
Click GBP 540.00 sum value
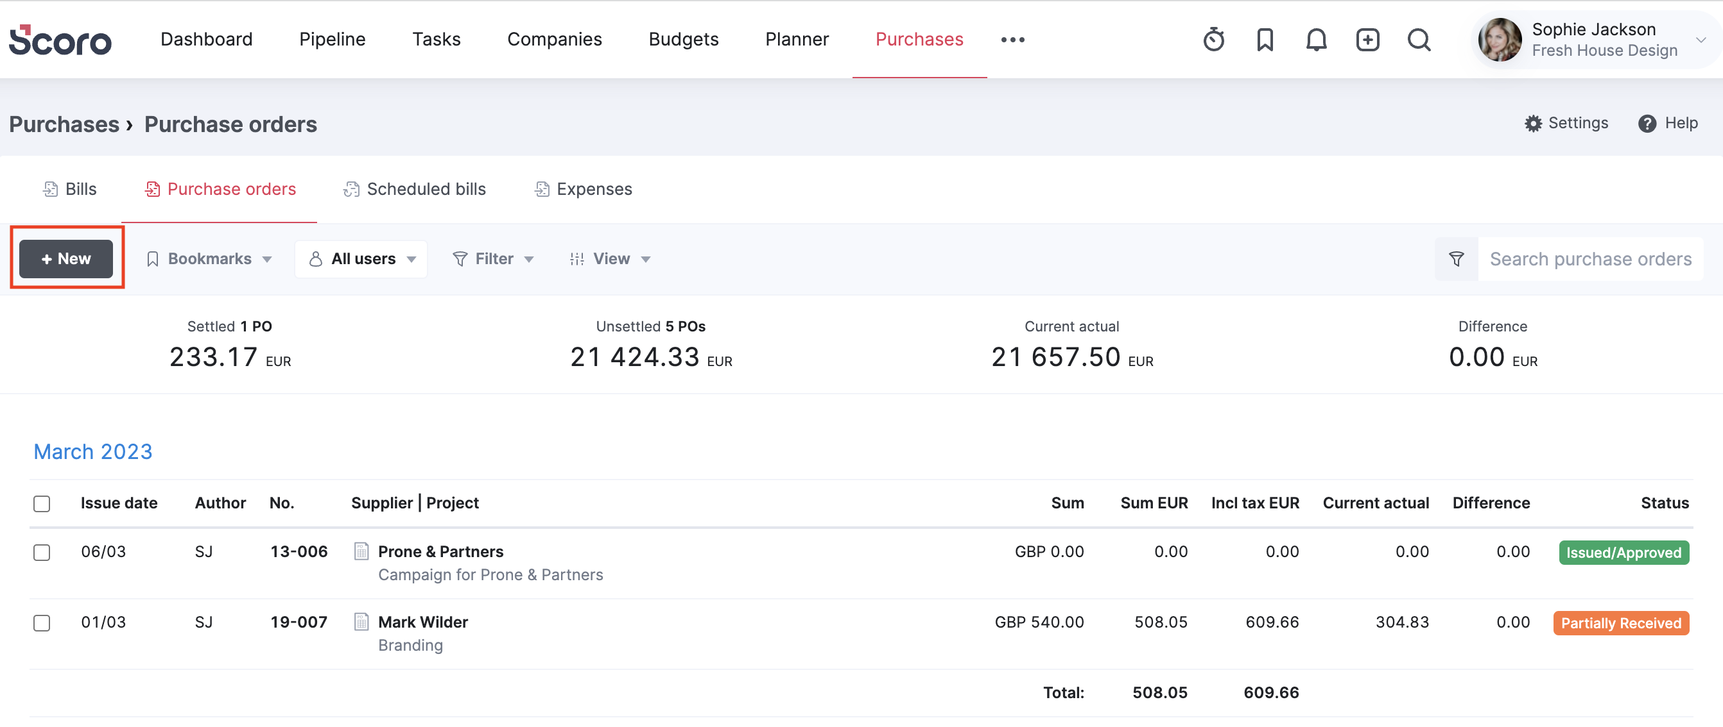[1039, 622]
